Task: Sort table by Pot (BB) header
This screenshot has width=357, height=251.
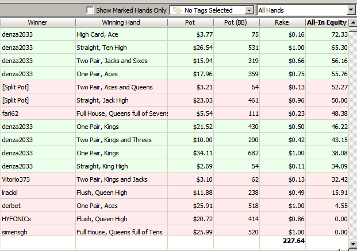Action: click(x=236, y=22)
